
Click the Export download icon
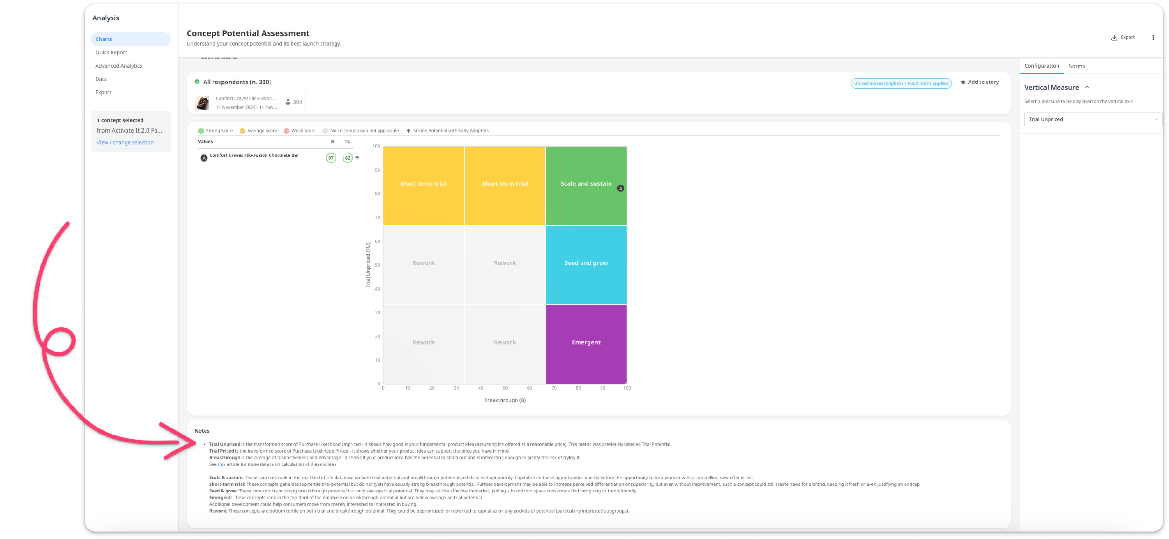[x=1114, y=38]
